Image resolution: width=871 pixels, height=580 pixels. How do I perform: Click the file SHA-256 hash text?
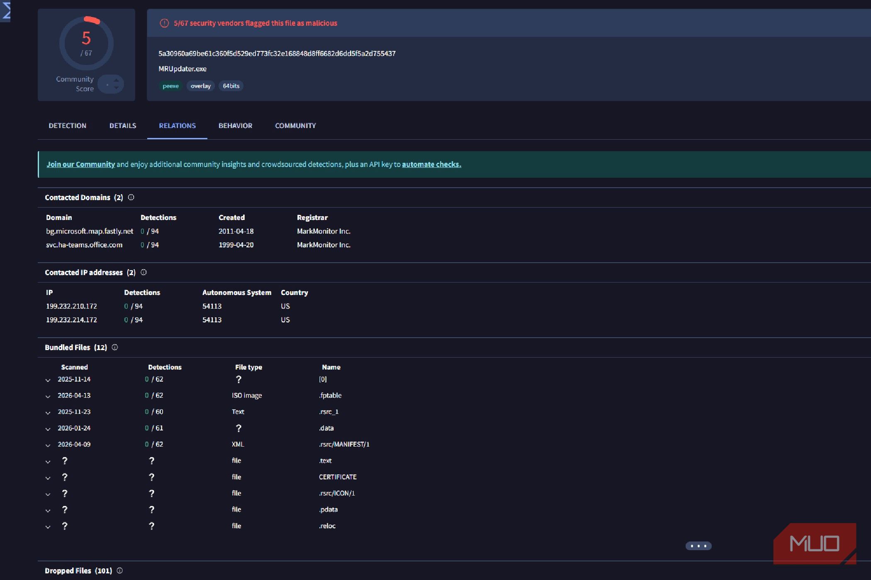tap(277, 53)
